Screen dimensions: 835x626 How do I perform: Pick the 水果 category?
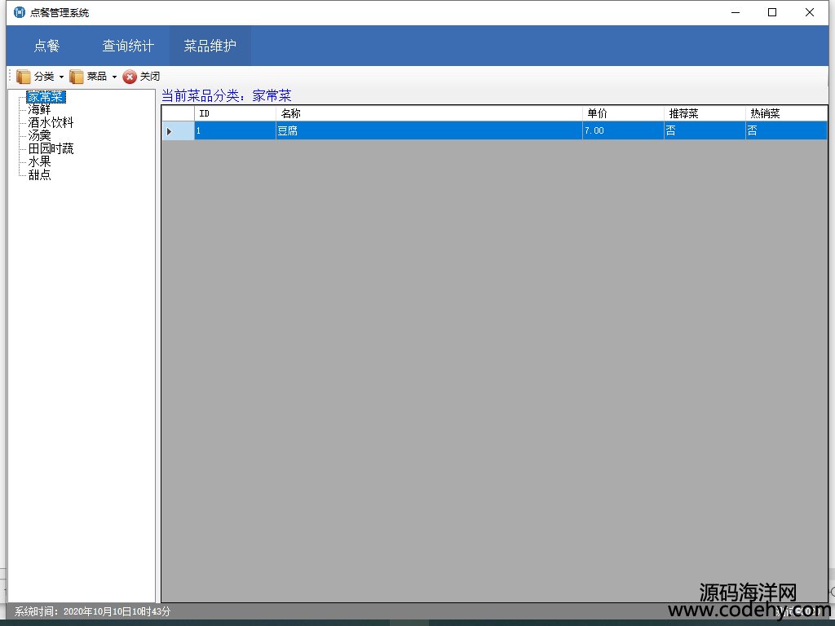39,162
